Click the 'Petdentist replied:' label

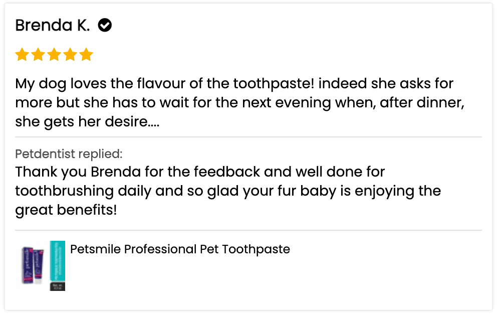69,153
